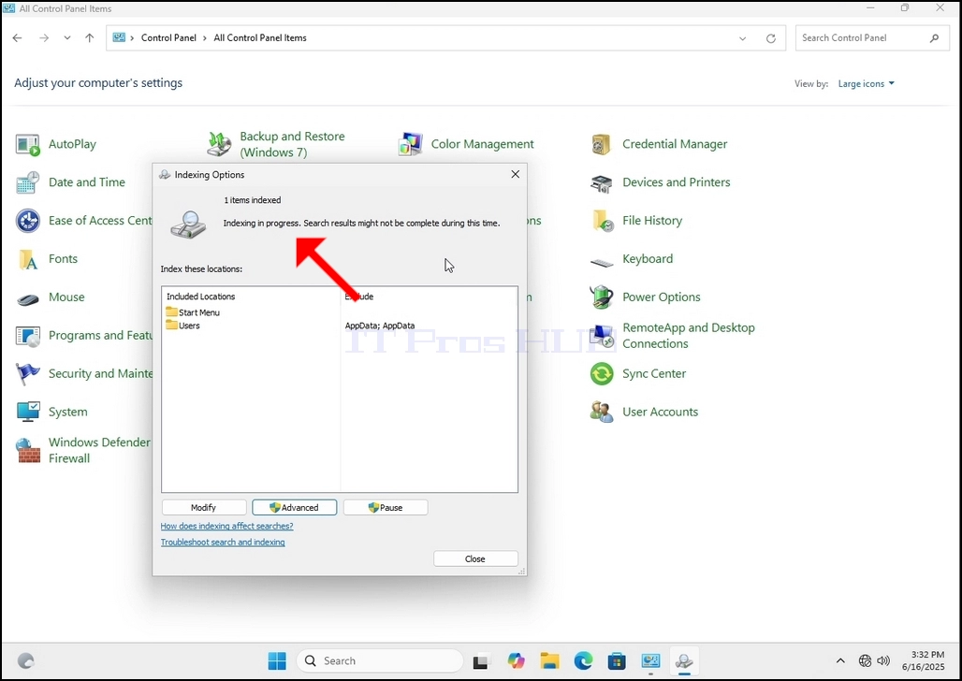Image resolution: width=962 pixels, height=681 pixels.
Task: Open Microsoft Store from taskbar
Action: (x=617, y=660)
